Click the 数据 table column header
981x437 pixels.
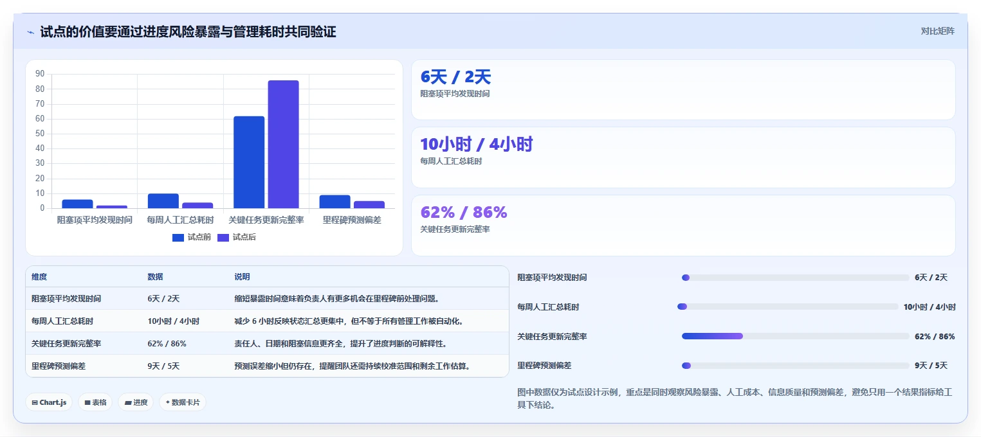point(155,277)
